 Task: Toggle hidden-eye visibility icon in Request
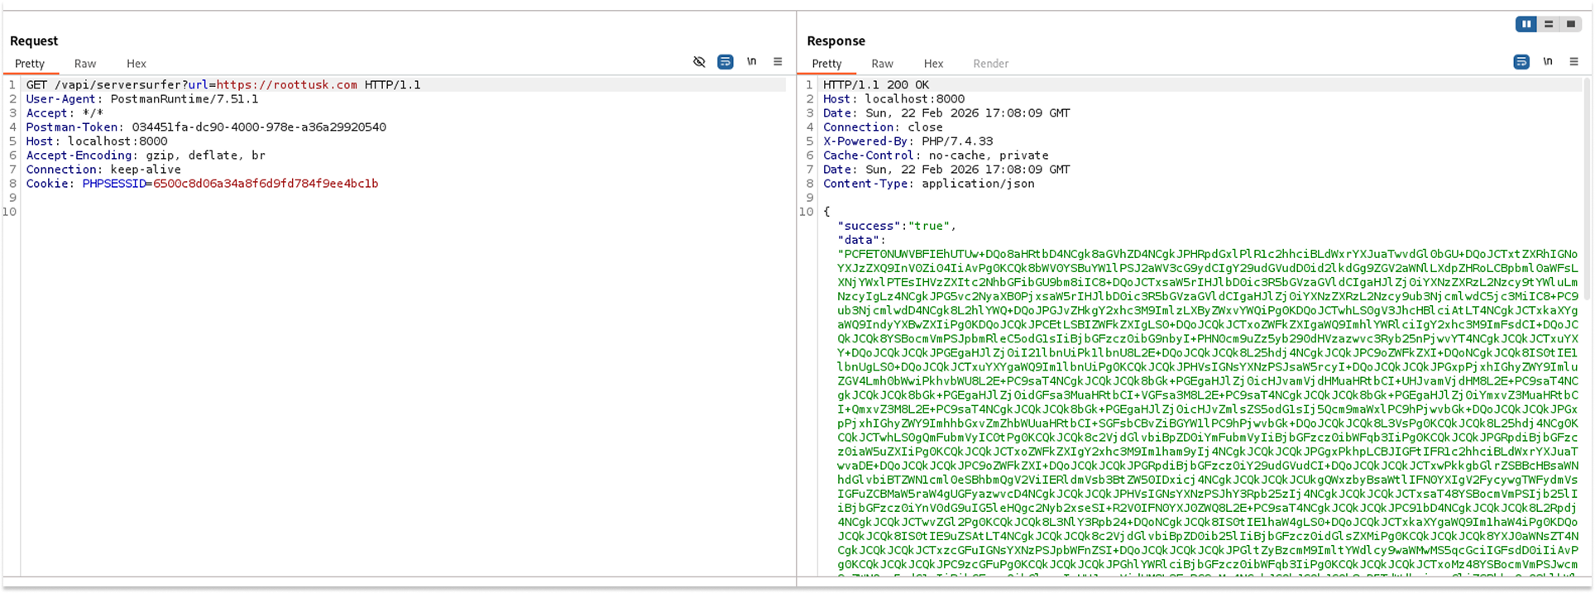pos(699,62)
